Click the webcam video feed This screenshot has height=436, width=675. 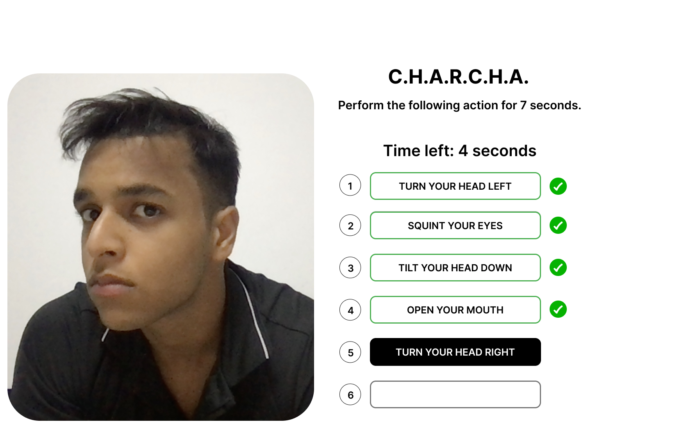(x=161, y=247)
